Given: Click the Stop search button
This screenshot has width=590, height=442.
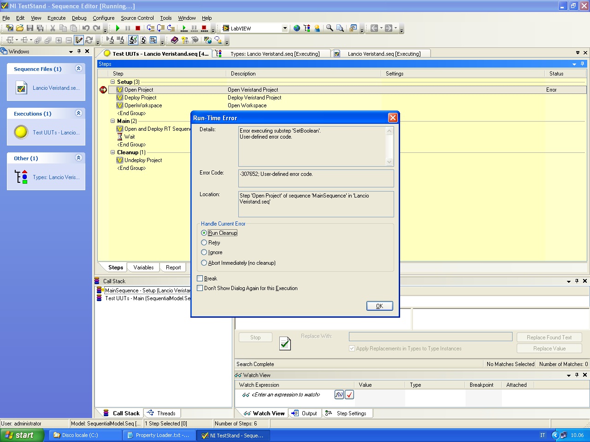Looking at the screenshot, I should click(255, 337).
